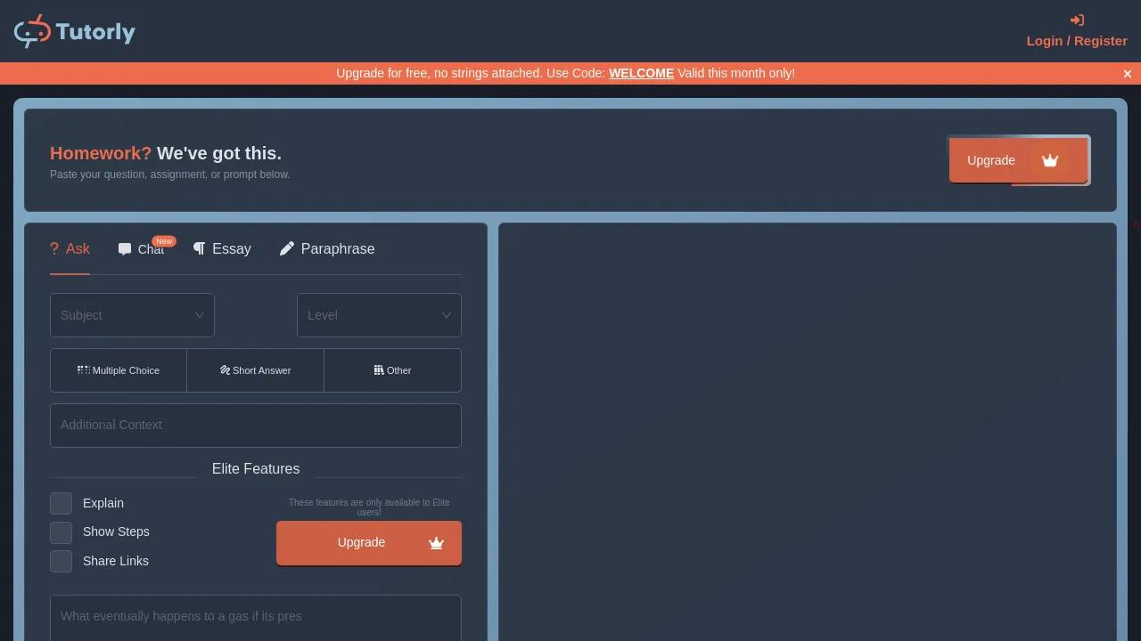Click the WELCOME promo code link
1141x641 pixels.
pyautogui.click(x=641, y=73)
